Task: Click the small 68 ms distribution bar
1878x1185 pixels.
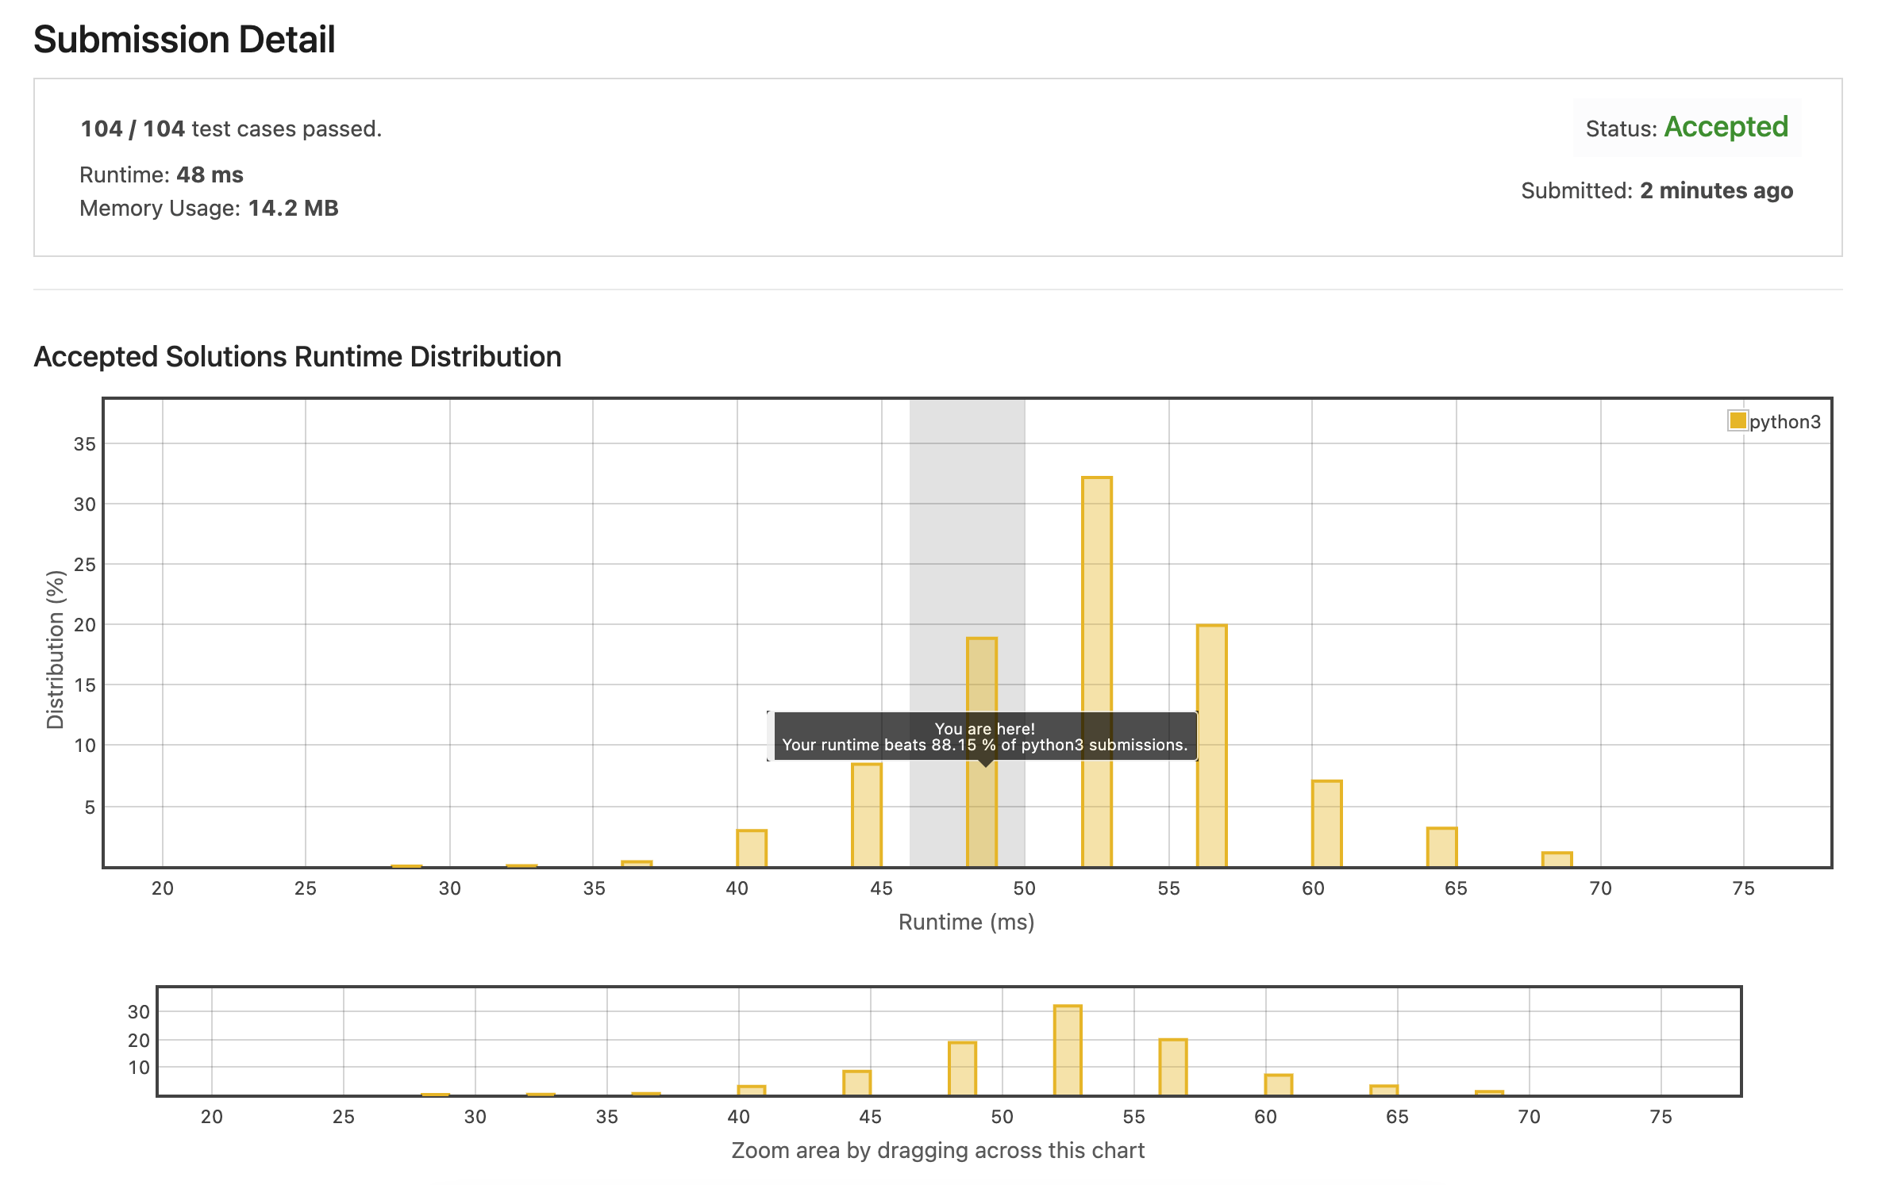Action: point(1557,859)
